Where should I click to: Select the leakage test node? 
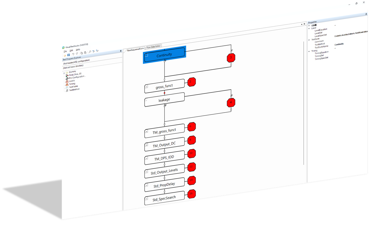point(164,100)
